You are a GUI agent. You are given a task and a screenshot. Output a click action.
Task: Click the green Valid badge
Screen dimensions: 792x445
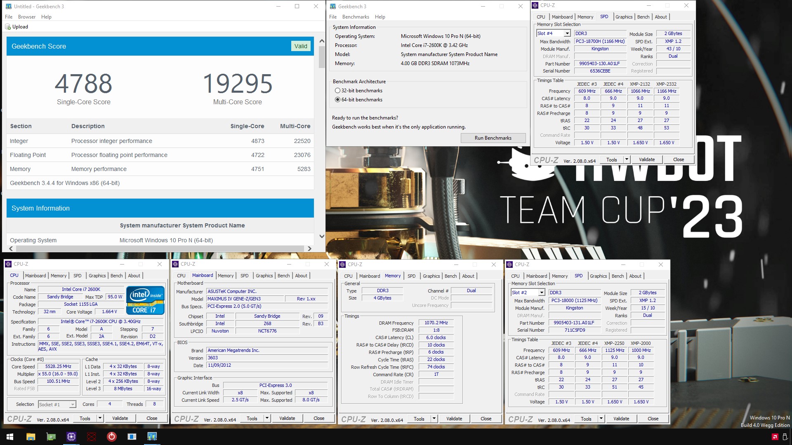point(301,46)
